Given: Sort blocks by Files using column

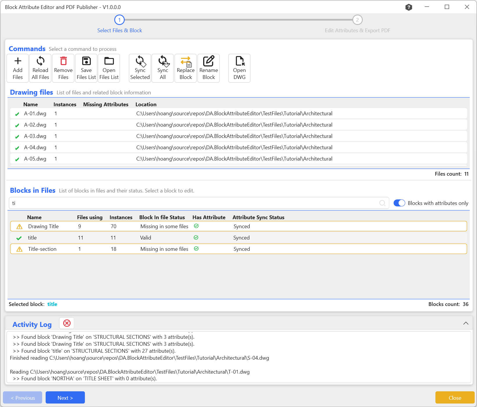Looking at the screenshot, I should pyautogui.click(x=90, y=217).
